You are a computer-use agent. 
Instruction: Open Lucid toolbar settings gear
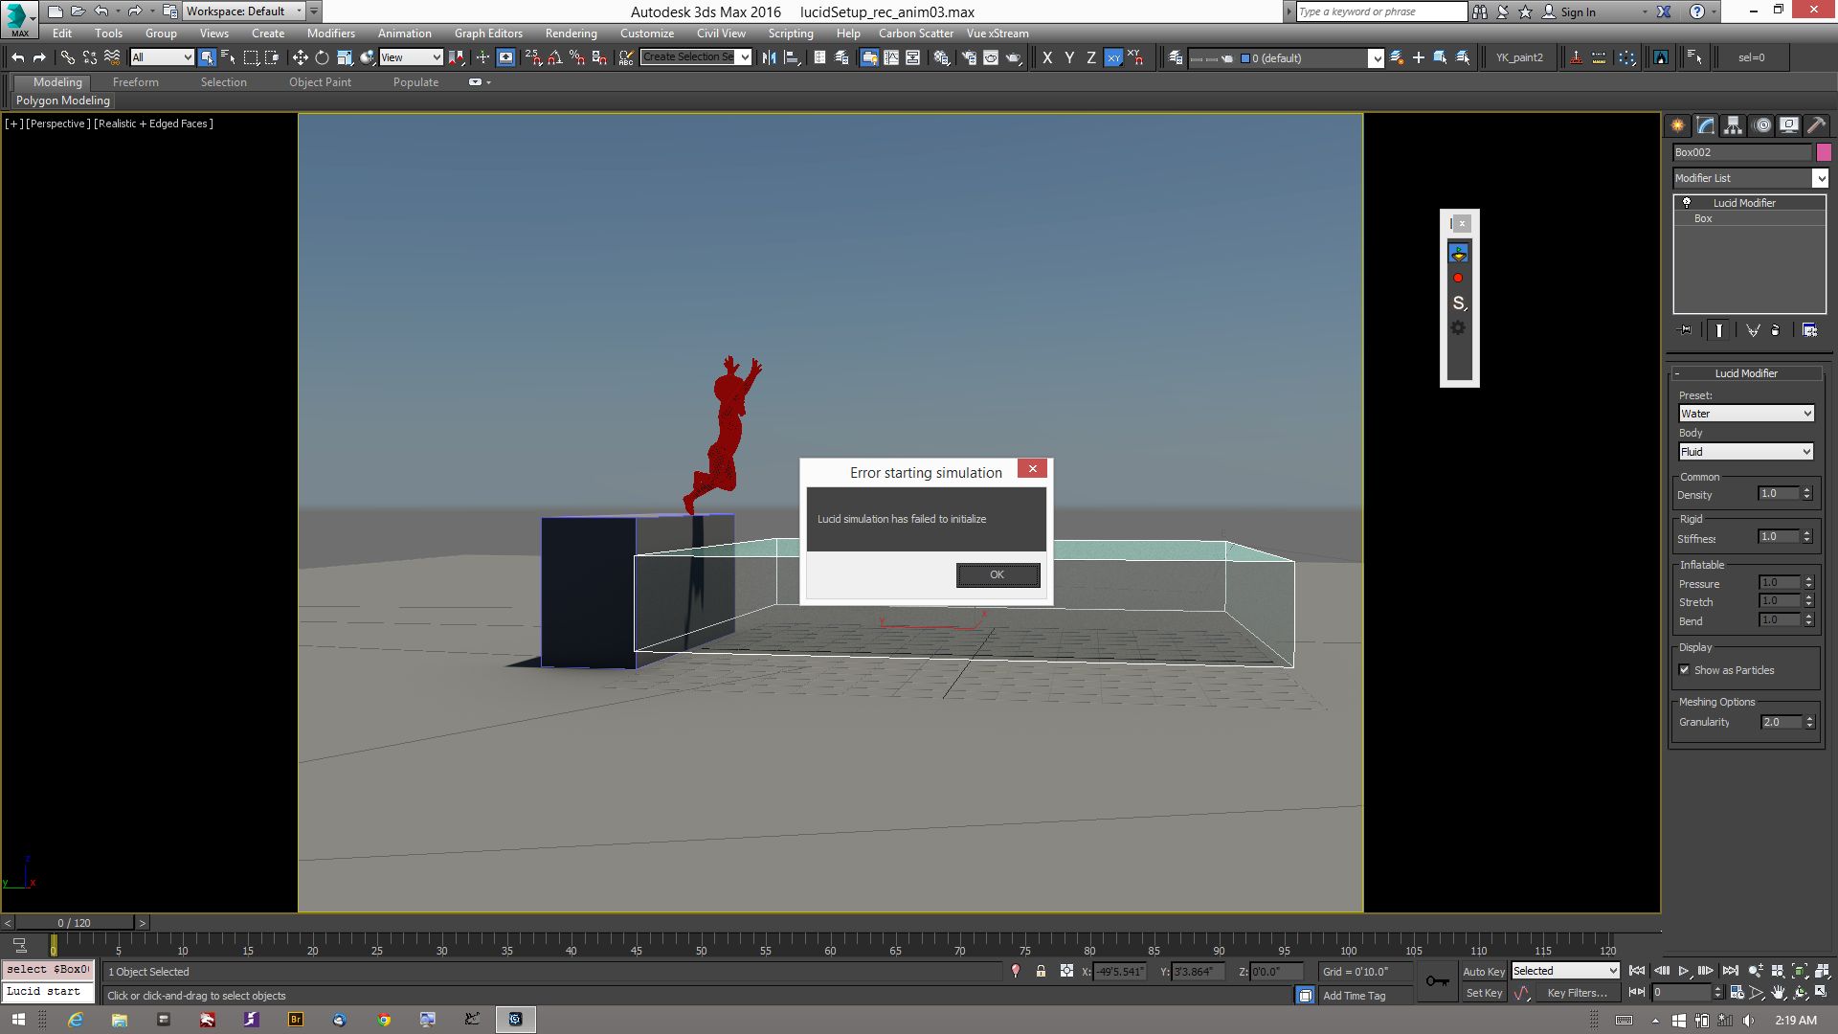[1458, 328]
